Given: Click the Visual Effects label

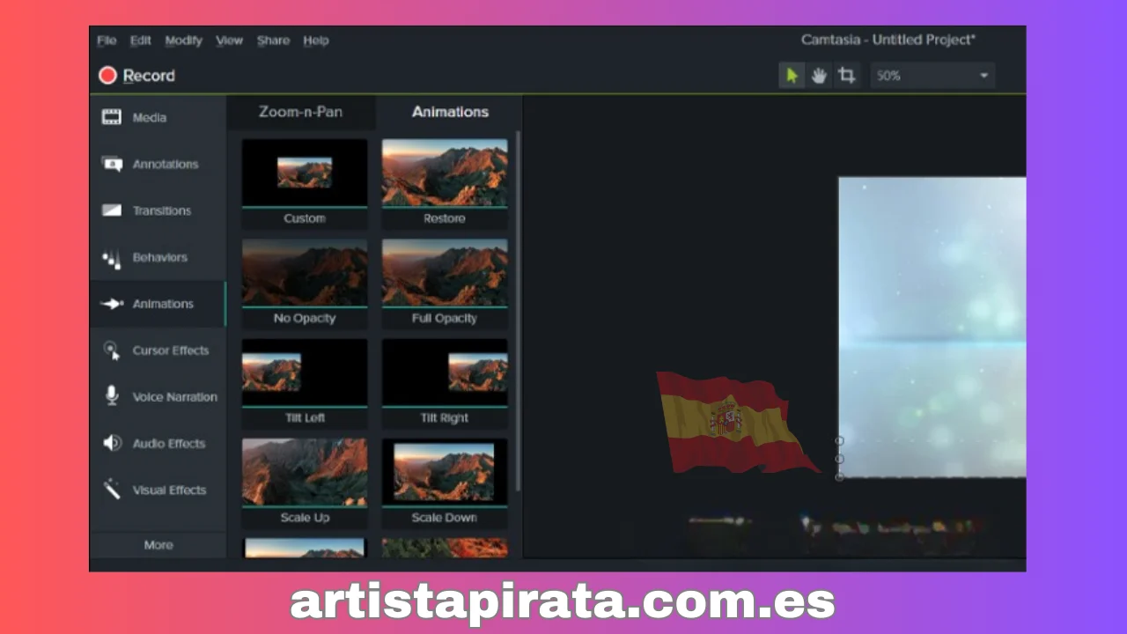Looking at the screenshot, I should [170, 490].
